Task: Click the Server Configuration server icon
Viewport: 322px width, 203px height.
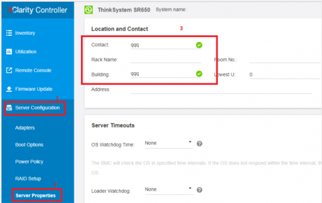Action: click(9, 107)
